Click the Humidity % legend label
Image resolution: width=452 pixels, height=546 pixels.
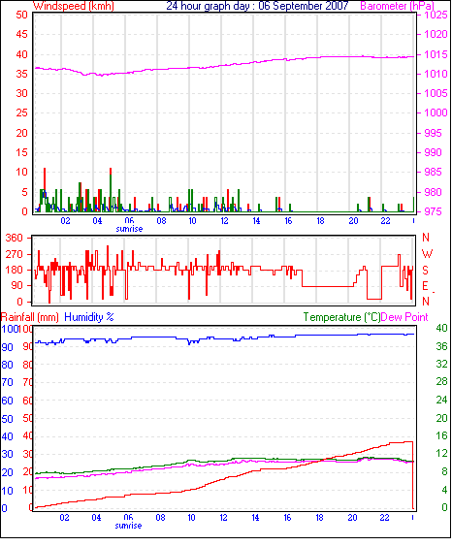point(89,317)
